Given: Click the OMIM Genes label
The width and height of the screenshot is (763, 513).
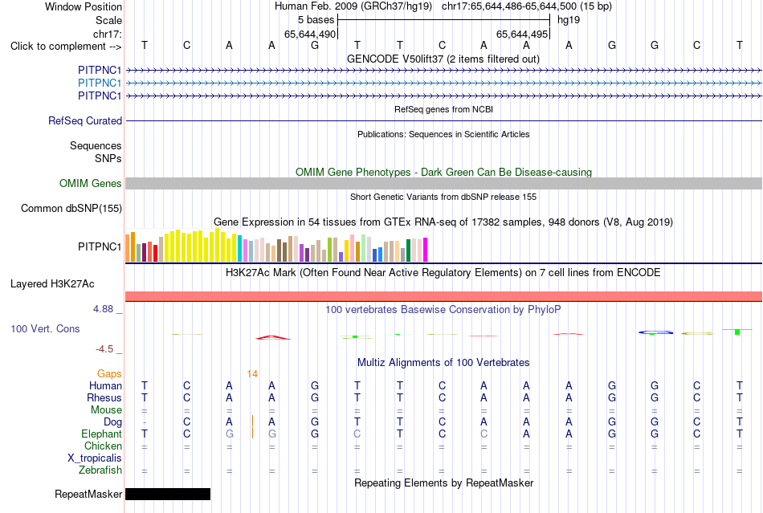Looking at the screenshot, I should [x=90, y=183].
